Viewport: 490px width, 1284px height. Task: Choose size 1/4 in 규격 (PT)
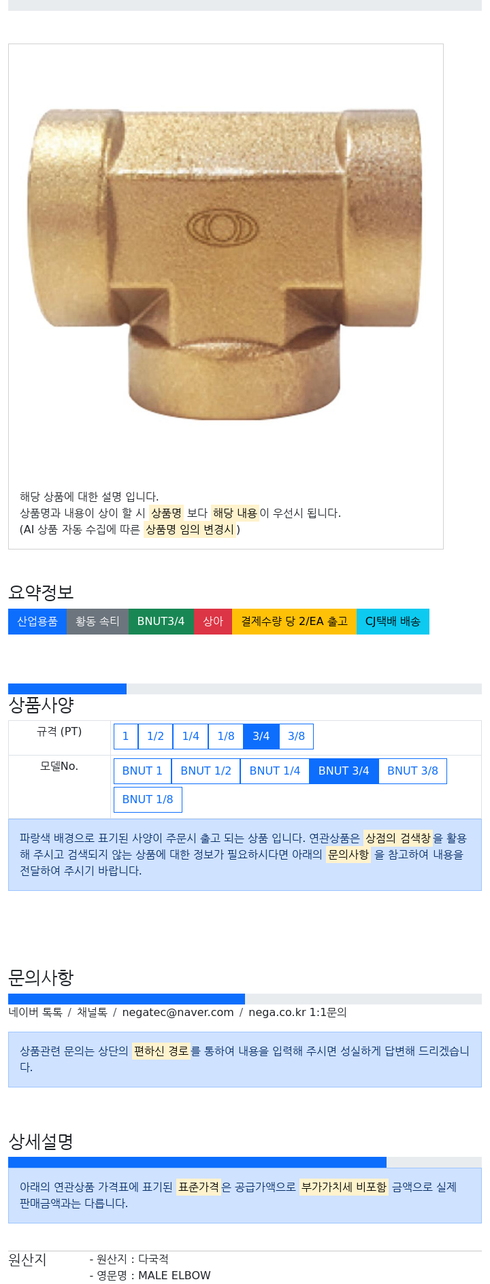(x=191, y=737)
